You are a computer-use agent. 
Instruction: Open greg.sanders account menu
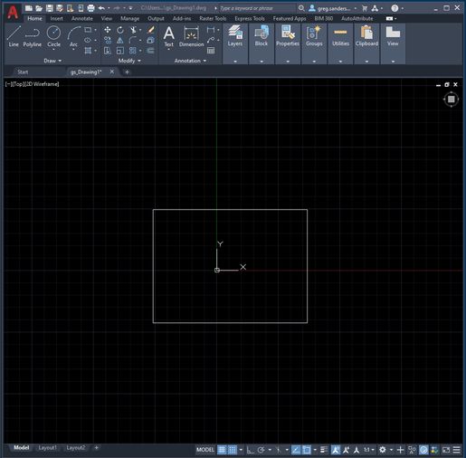(x=333, y=8)
